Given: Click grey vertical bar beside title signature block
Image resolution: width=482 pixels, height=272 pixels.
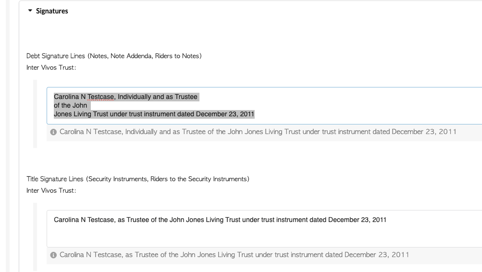Looking at the screenshot, I should click(x=35, y=237).
